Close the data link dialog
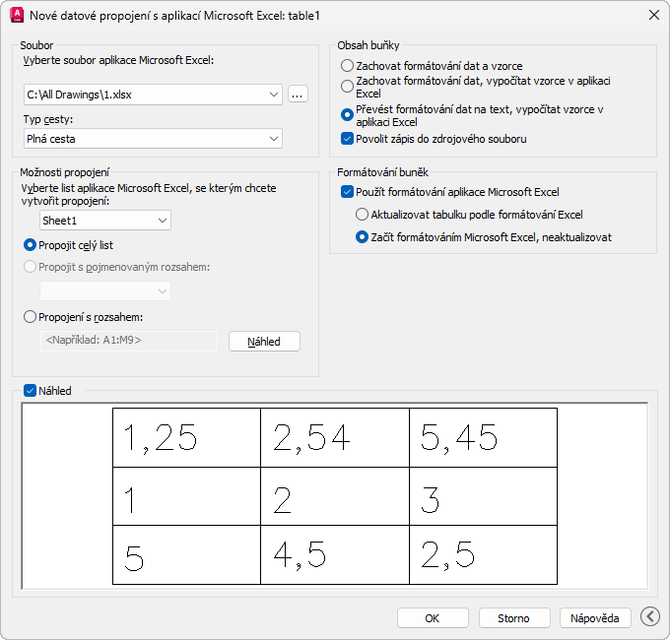This screenshot has height=640, width=670. 654,16
